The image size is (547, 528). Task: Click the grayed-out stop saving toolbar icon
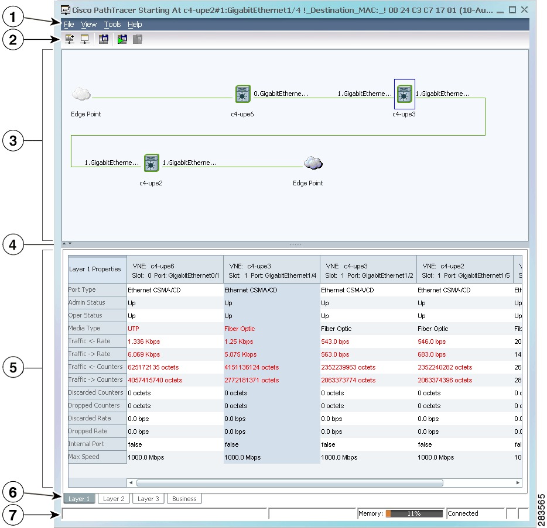click(x=138, y=39)
